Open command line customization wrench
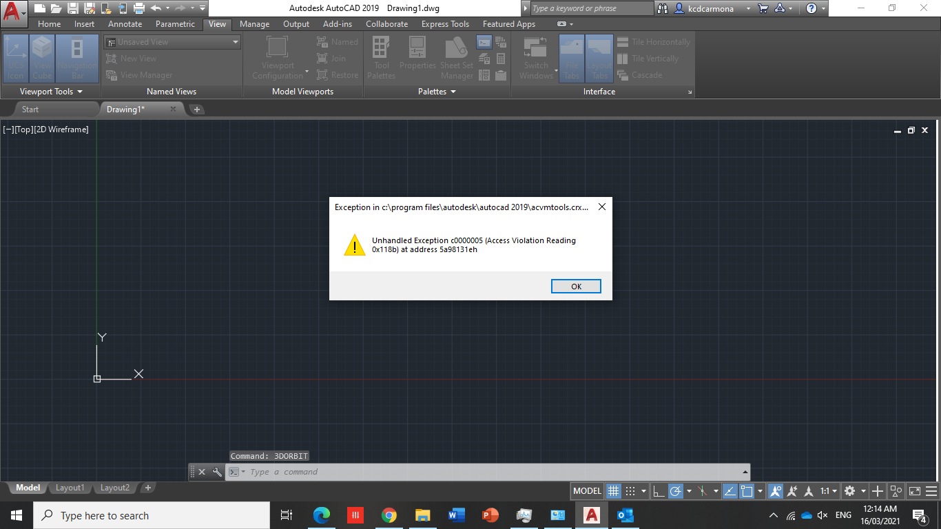The image size is (941, 529). 217,472
